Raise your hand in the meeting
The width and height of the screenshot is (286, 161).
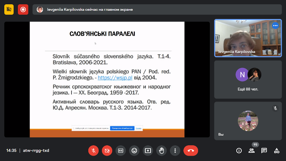click(x=161, y=151)
